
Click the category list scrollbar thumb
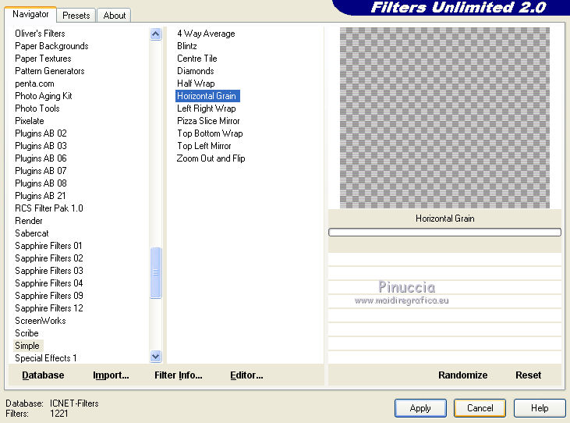(x=156, y=272)
